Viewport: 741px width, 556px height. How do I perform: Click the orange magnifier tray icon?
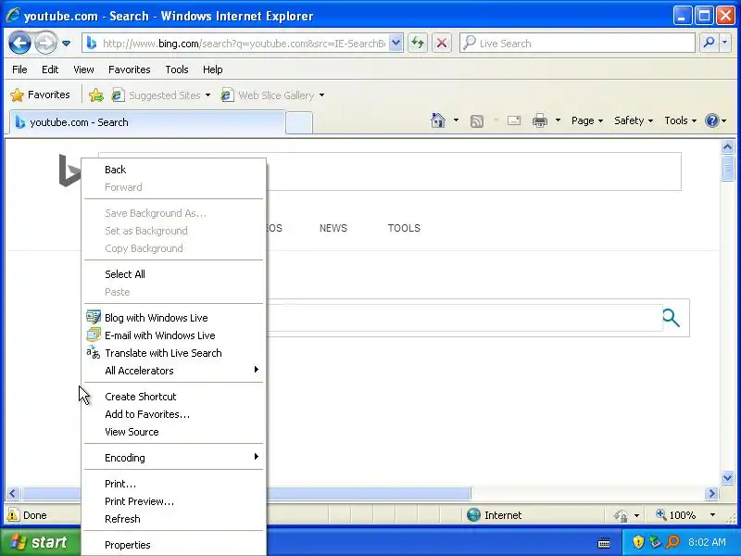tap(672, 542)
